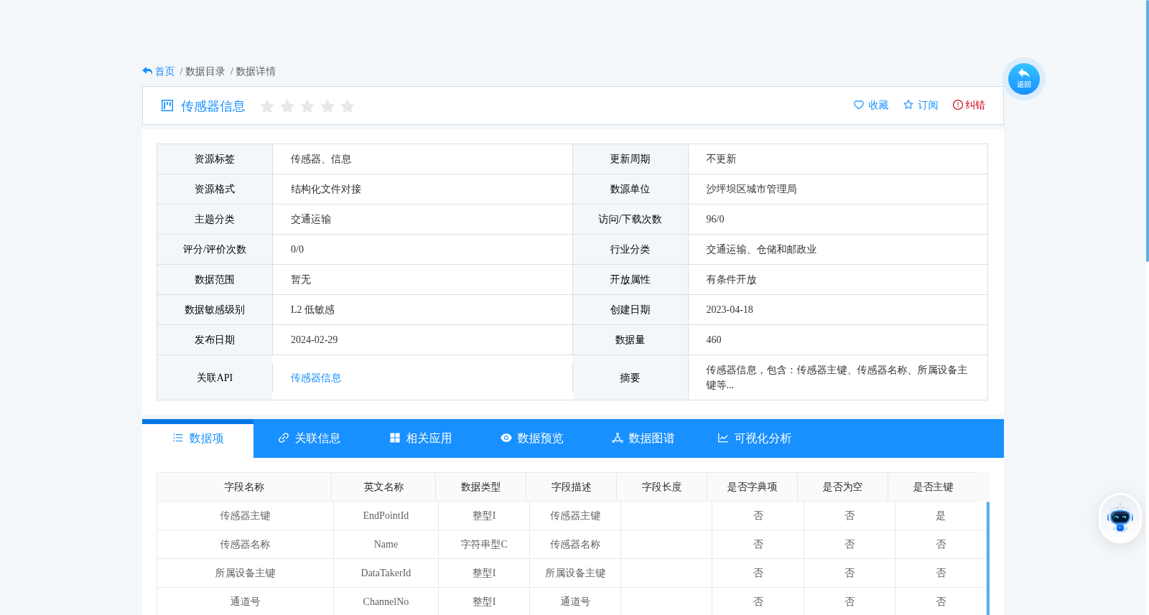Click the 数据类型 column header
Image resolution: width=1149 pixels, height=615 pixels.
click(x=481, y=487)
